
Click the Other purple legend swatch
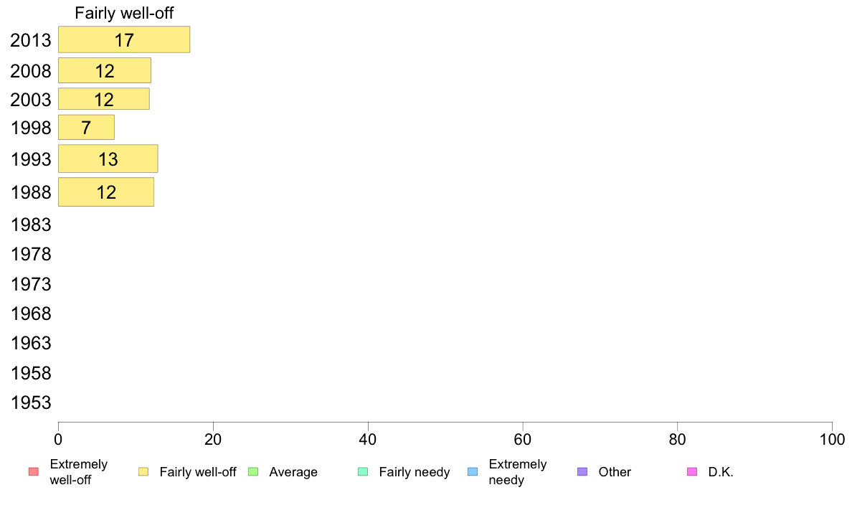[x=582, y=471]
